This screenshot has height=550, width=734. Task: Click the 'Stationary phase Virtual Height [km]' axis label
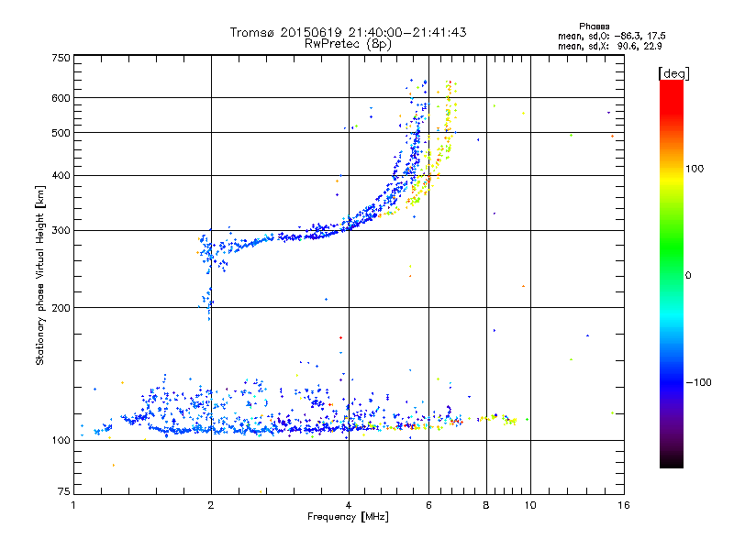pos(39,275)
